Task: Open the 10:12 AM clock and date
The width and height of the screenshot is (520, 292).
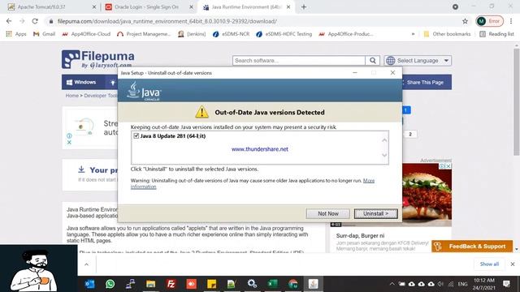Action: coord(484,284)
